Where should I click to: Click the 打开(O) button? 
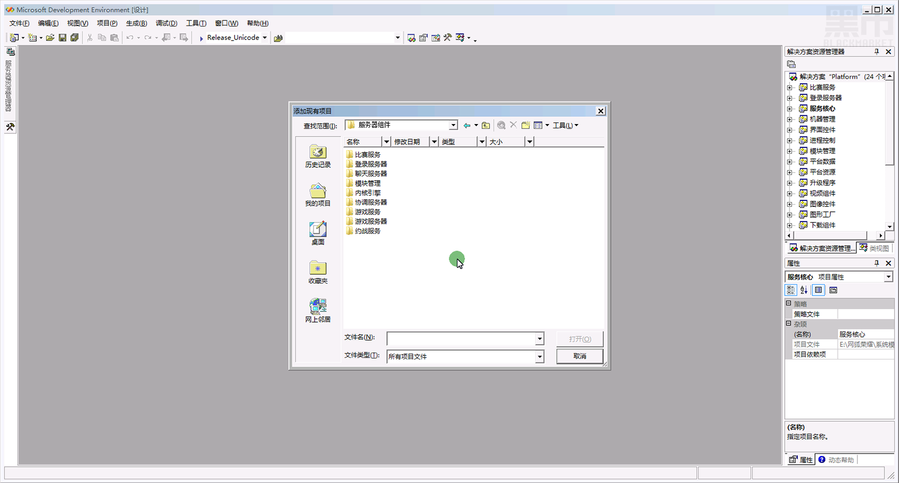pyautogui.click(x=579, y=339)
